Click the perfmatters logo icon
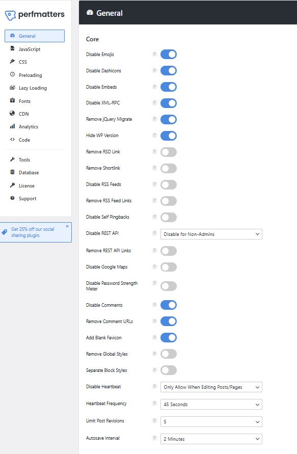This screenshot has height=454, width=297. click(x=10, y=15)
